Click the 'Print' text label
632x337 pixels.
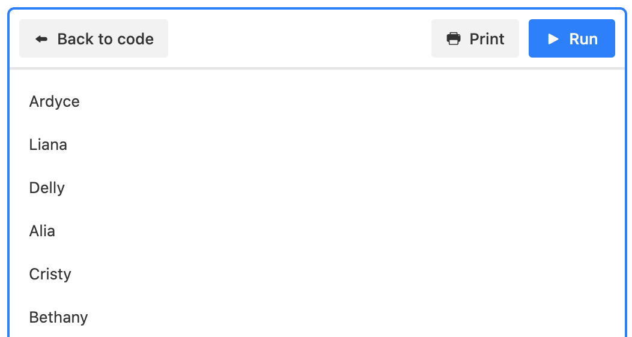tap(487, 39)
